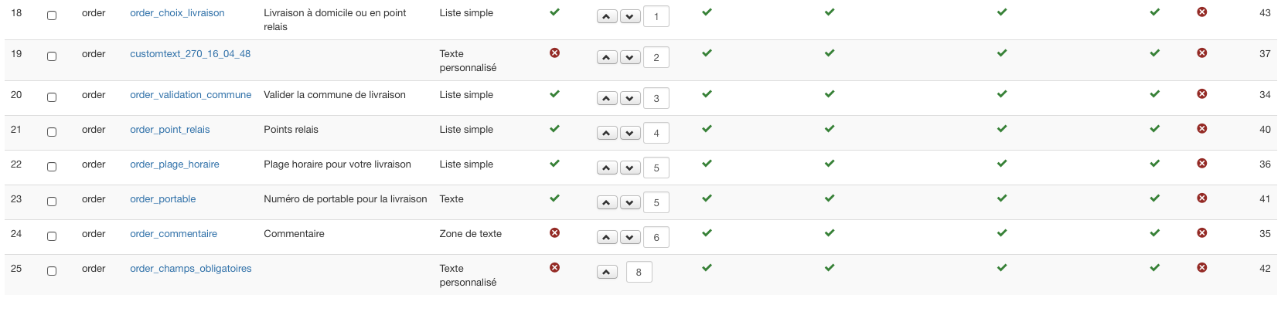
Task: Click the up arrow in order_champs_obligatoires row
Action: (607, 272)
